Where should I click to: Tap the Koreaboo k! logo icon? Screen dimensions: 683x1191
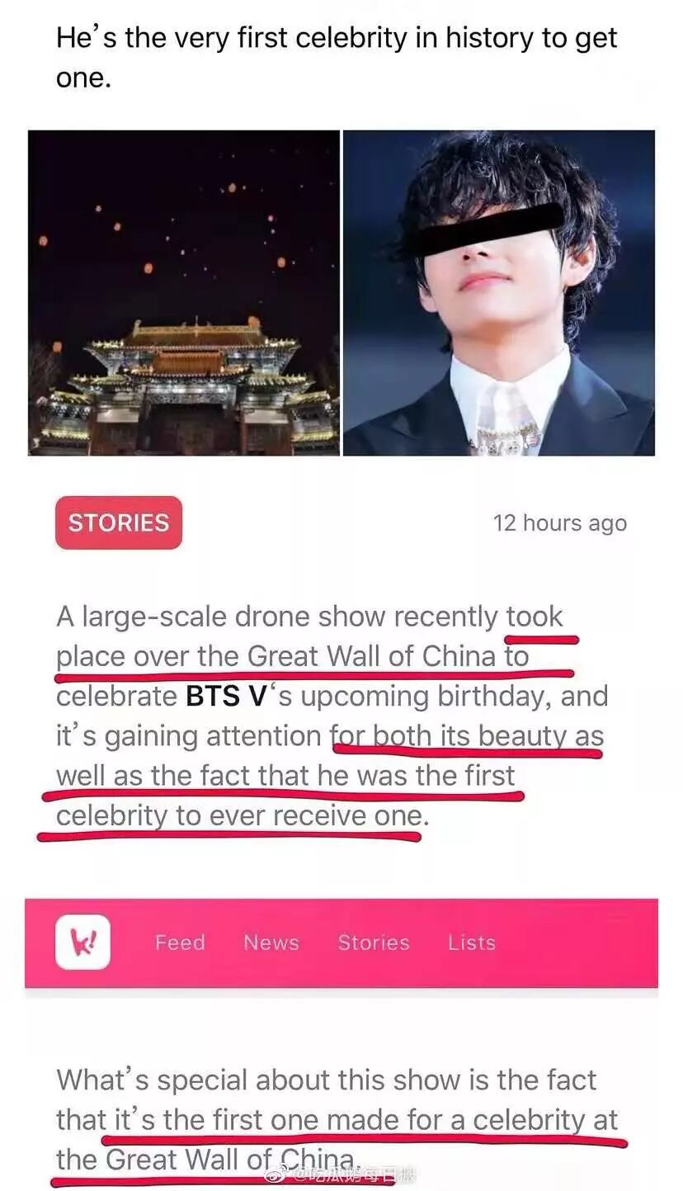click(82, 943)
